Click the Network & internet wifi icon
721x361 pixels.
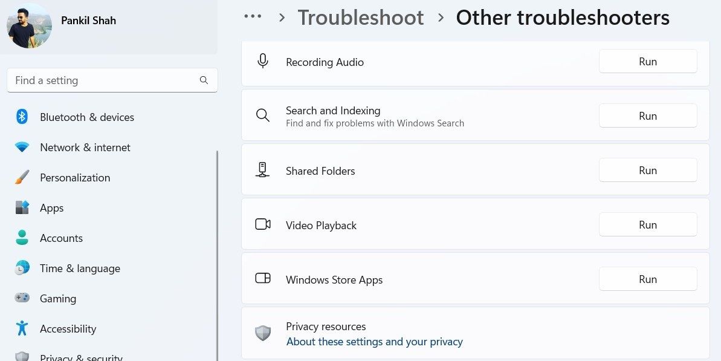point(22,147)
